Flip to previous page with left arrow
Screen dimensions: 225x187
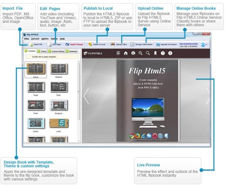coord(86,96)
